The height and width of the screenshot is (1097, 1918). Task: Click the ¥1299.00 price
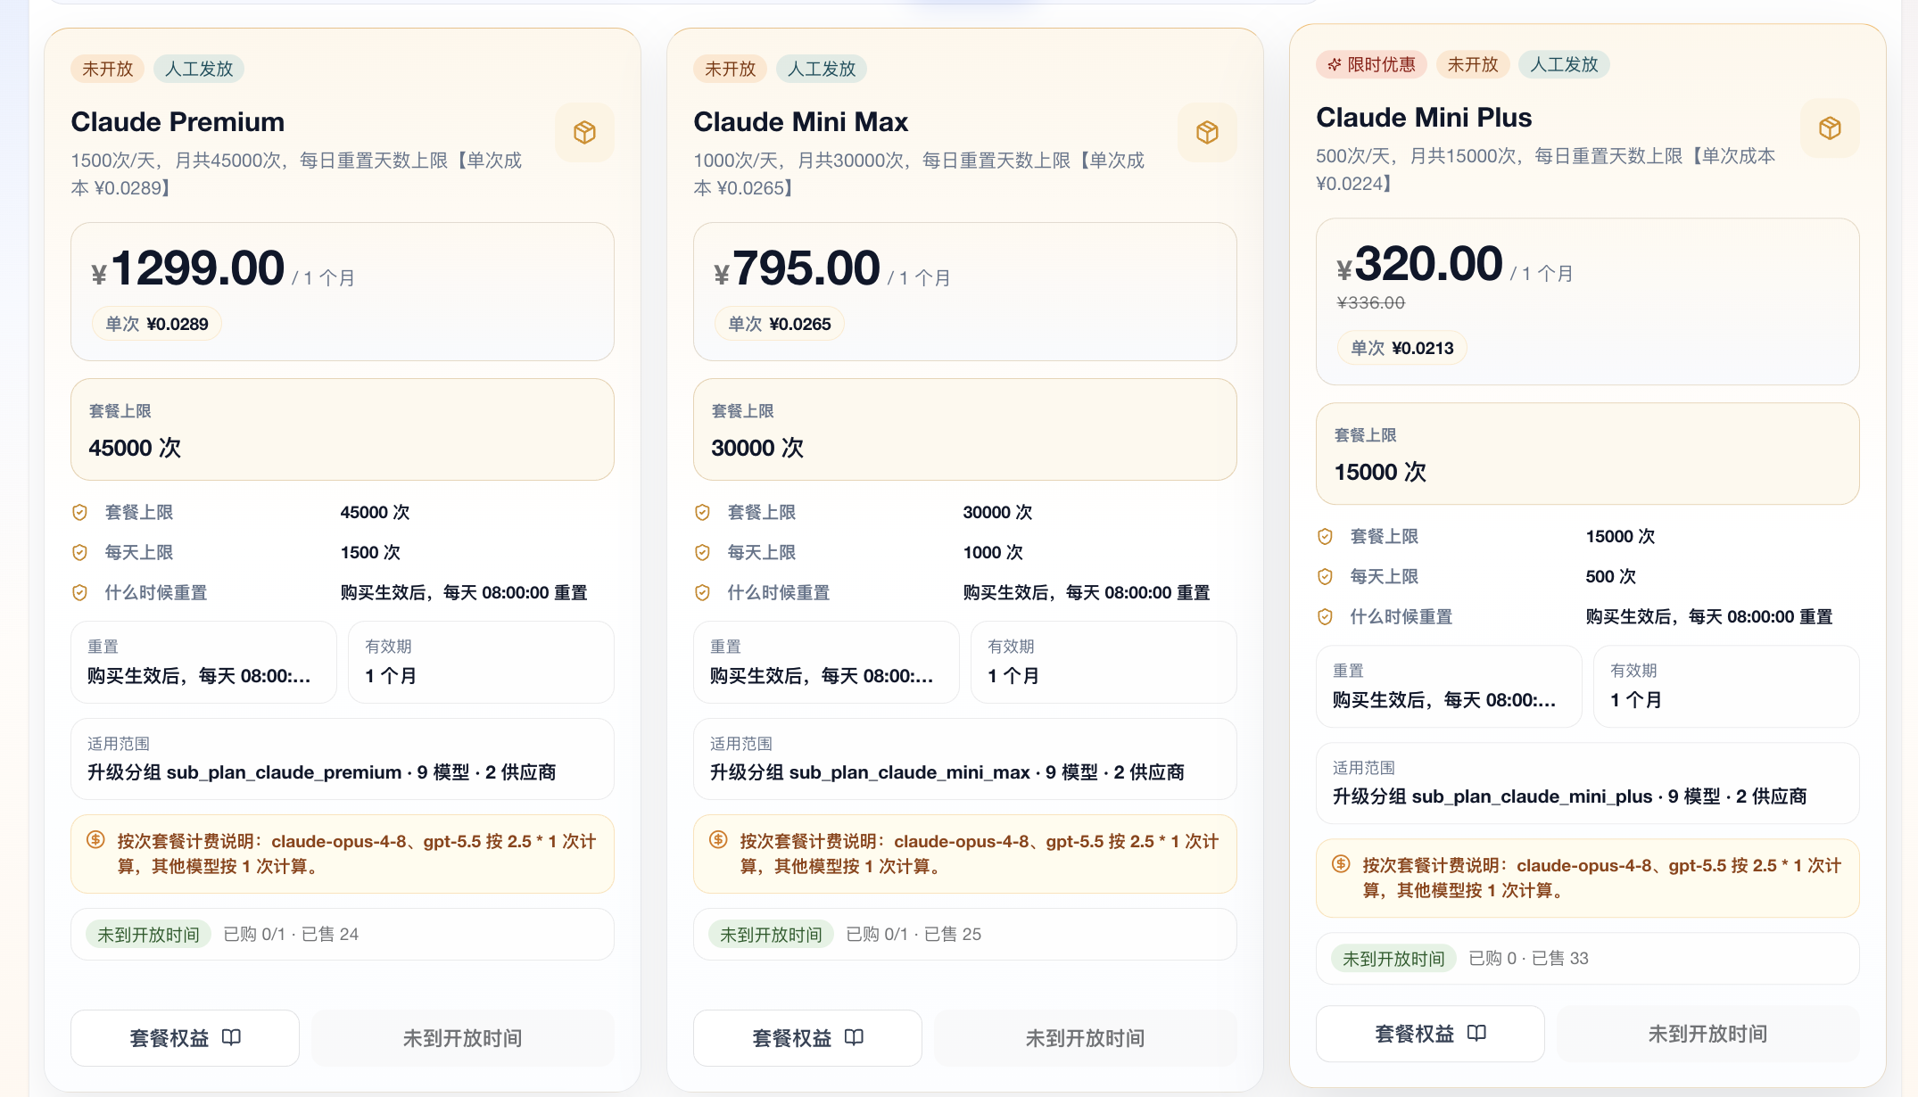click(188, 268)
